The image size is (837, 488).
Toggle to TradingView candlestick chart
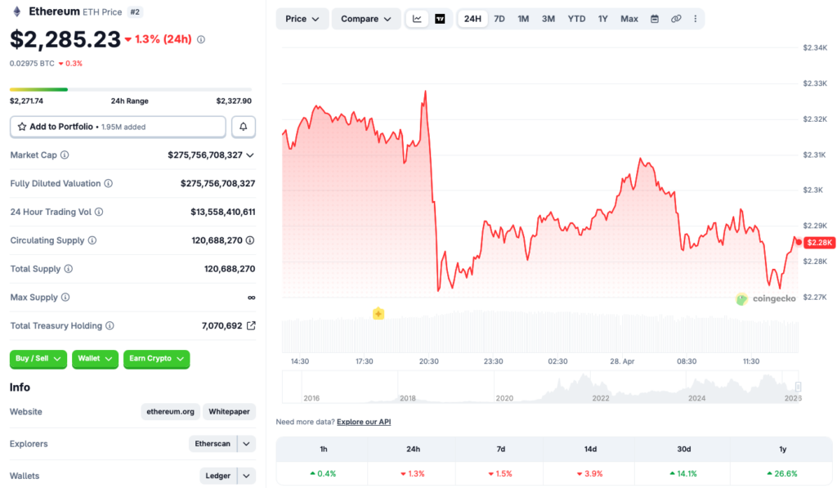click(x=439, y=18)
